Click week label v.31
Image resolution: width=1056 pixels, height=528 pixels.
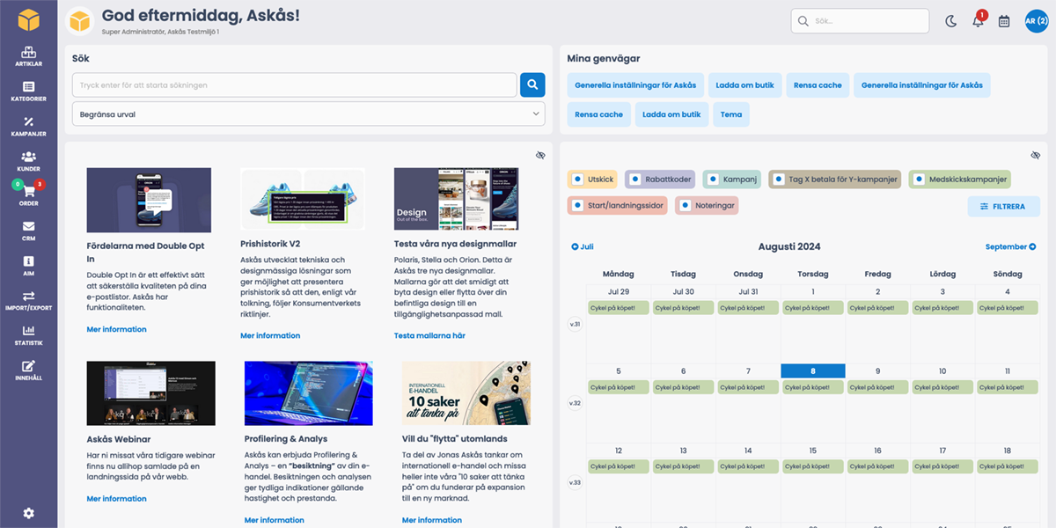575,324
